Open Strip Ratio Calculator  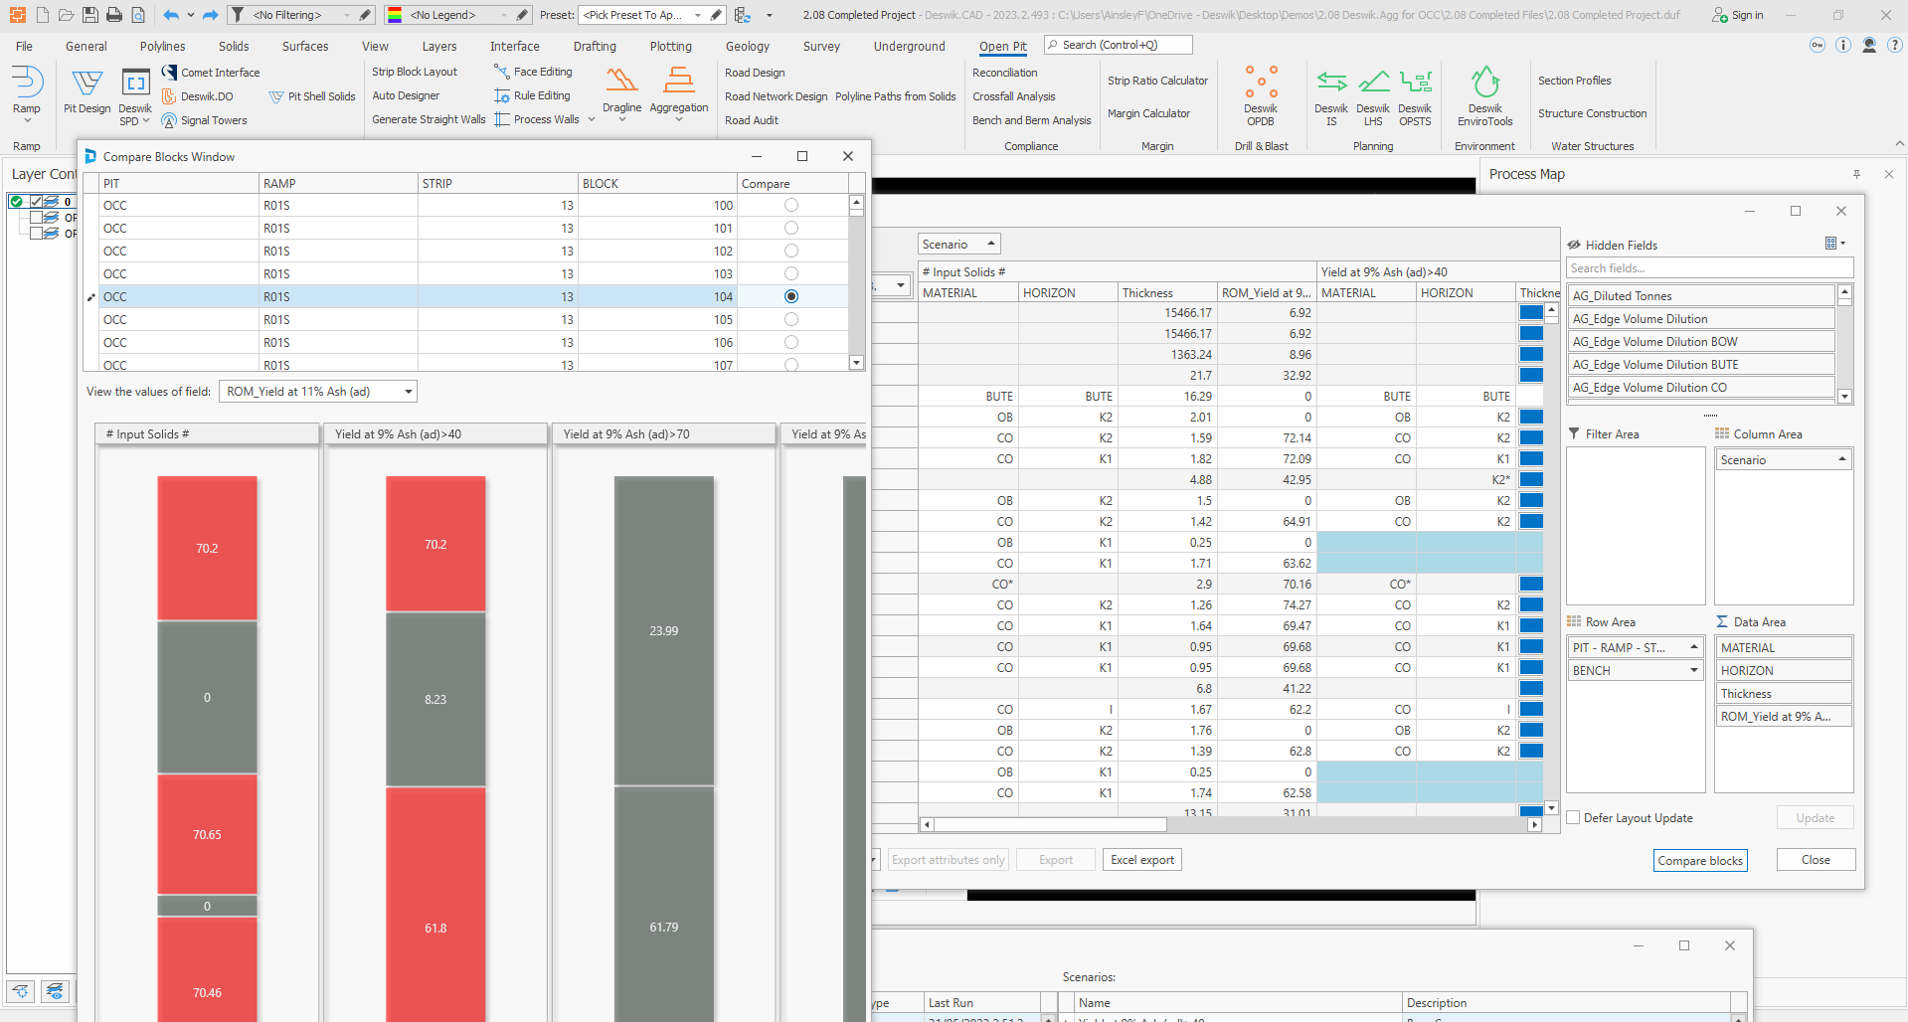[x=1158, y=81]
